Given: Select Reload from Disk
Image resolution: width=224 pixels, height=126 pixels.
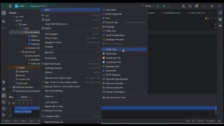Looking at the screenshot, I should [x=70, y=111].
